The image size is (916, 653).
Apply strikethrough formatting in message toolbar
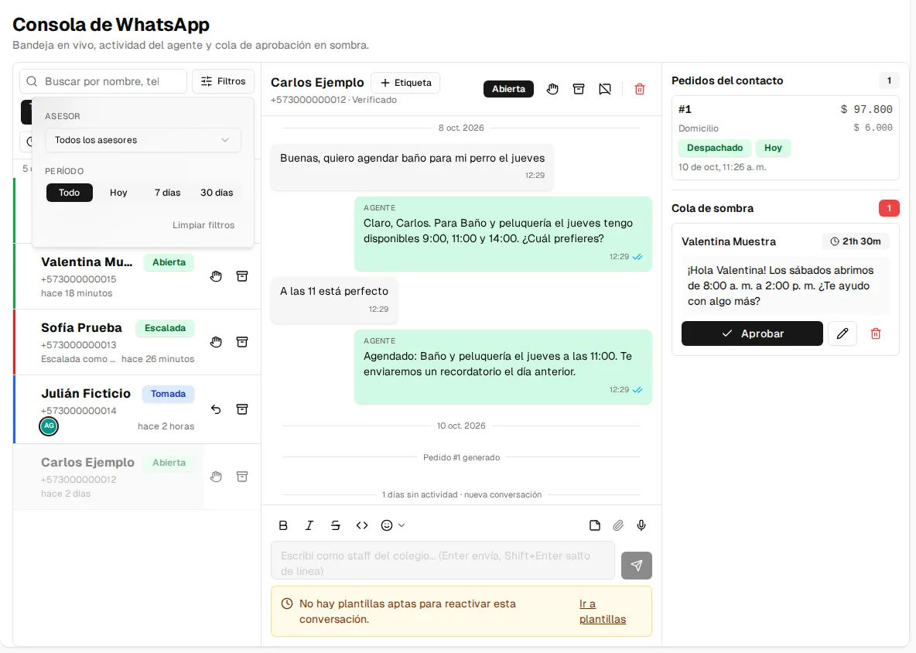click(x=335, y=525)
